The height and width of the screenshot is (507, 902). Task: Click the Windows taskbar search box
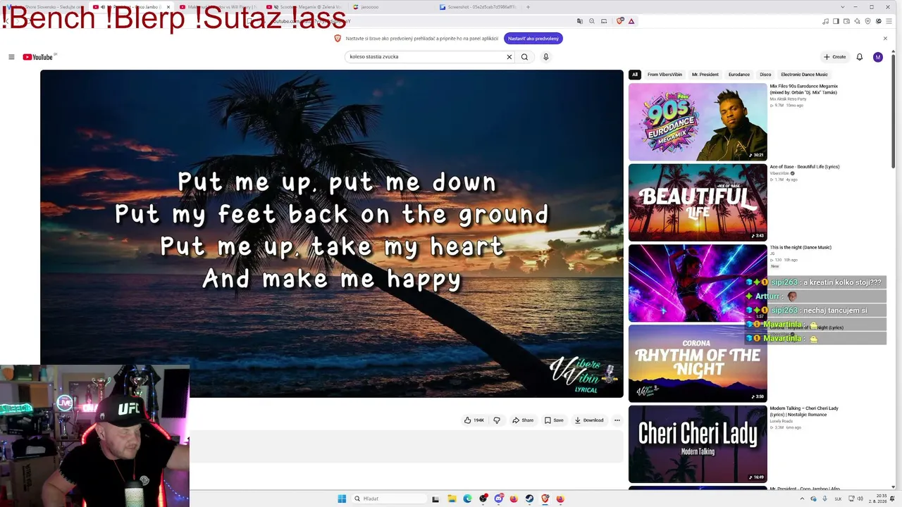pos(389,499)
